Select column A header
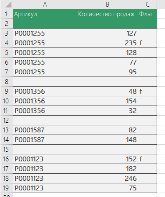The width and height of the screenshot is (165, 197). 45,4
